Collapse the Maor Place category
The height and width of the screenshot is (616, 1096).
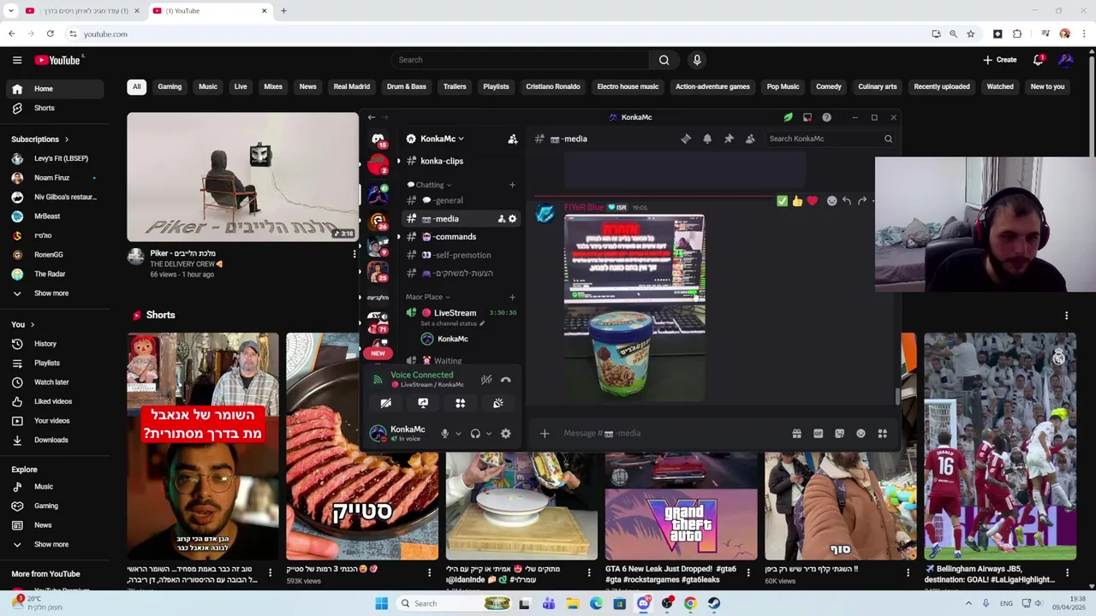click(x=428, y=297)
